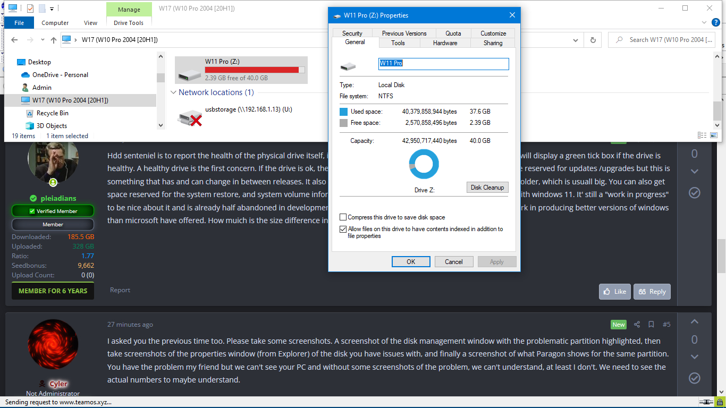Open the View ribbon tab
The width and height of the screenshot is (726, 408).
point(91,23)
